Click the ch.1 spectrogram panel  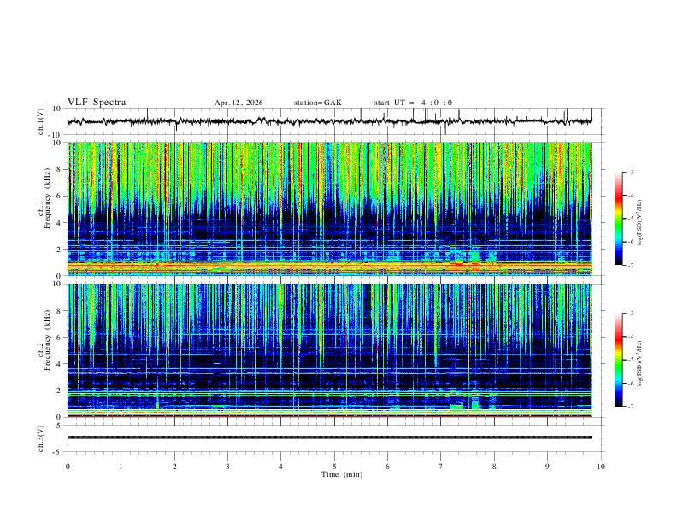[x=329, y=209]
